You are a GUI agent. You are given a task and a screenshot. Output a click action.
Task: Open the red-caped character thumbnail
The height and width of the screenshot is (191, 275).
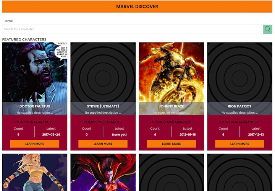pyautogui.click(x=103, y=172)
